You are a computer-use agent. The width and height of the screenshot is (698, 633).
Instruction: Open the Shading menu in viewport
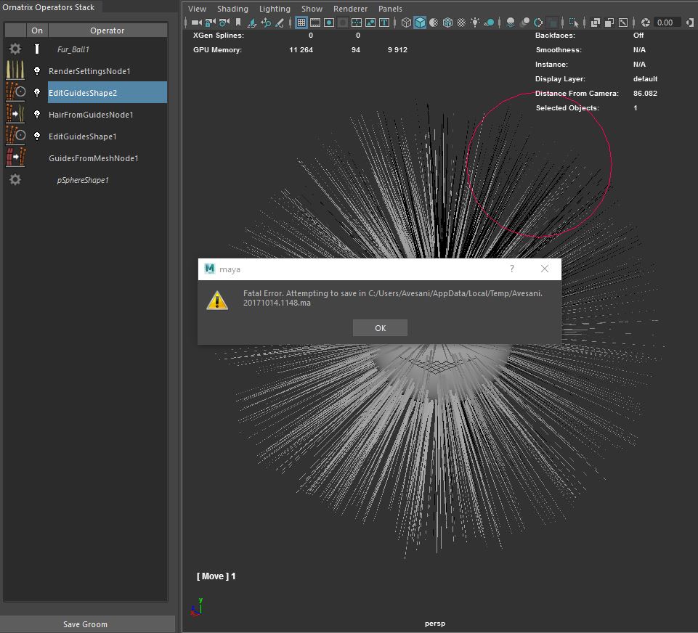(x=232, y=9)
